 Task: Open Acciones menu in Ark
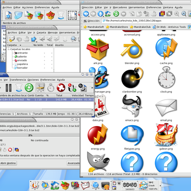pyautogui.click(x=28, y=7)
